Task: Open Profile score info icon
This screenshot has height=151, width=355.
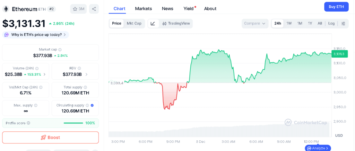Action: pyautogui.click(x=28, y=123)
